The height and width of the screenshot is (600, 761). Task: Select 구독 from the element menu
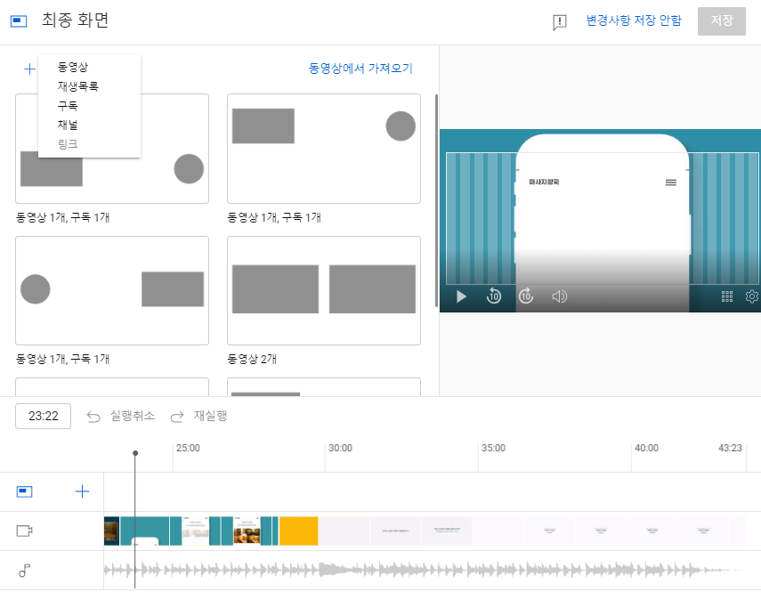67,105
